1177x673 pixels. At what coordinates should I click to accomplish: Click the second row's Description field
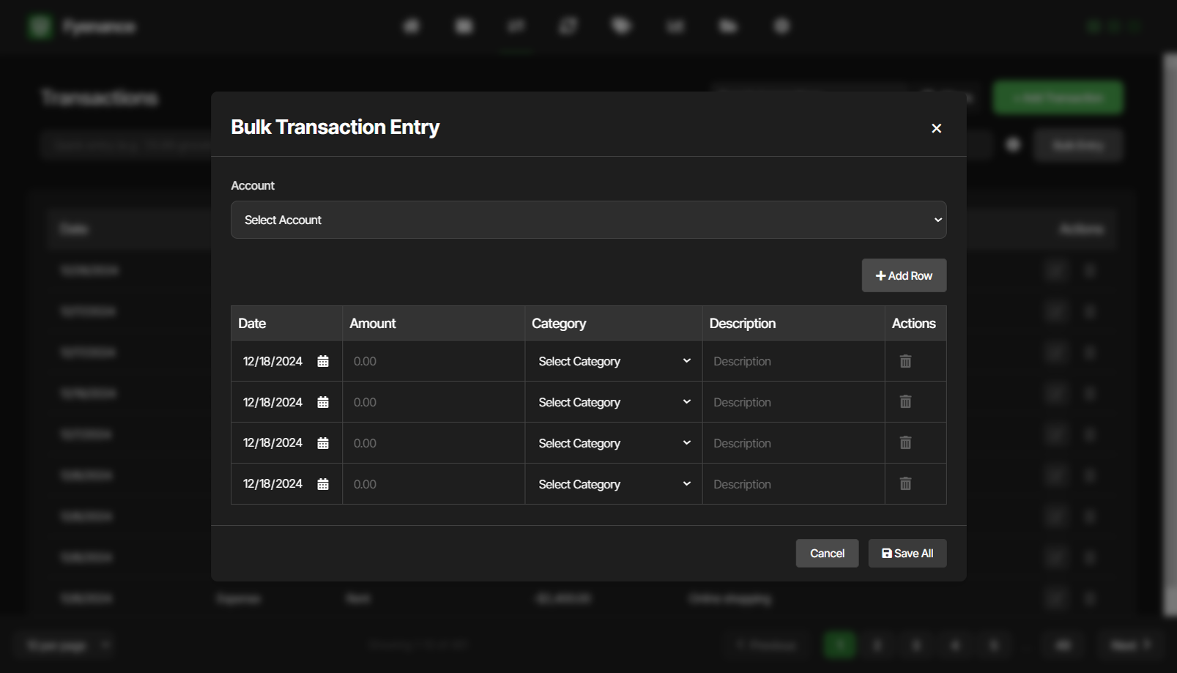click(792, 401)
